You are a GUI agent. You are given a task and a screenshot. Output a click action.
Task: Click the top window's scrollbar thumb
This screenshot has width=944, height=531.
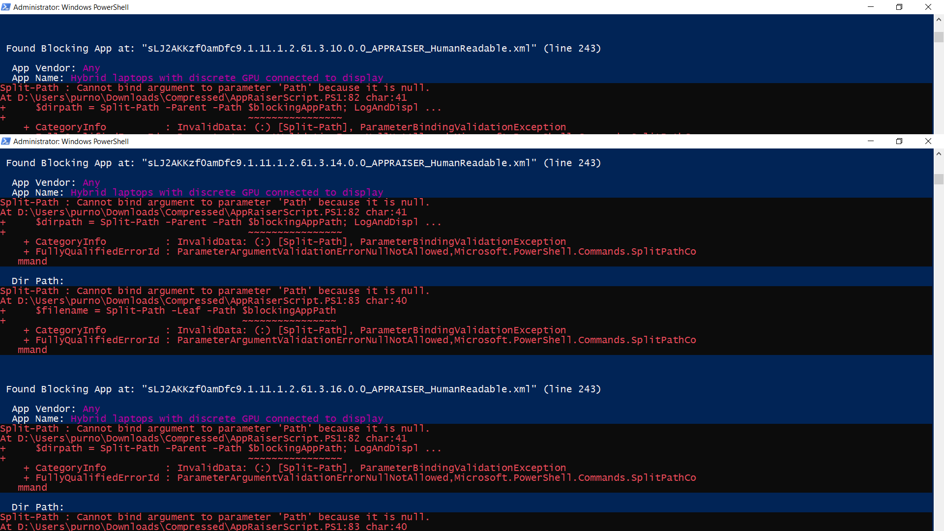click(x=939, y=37)
